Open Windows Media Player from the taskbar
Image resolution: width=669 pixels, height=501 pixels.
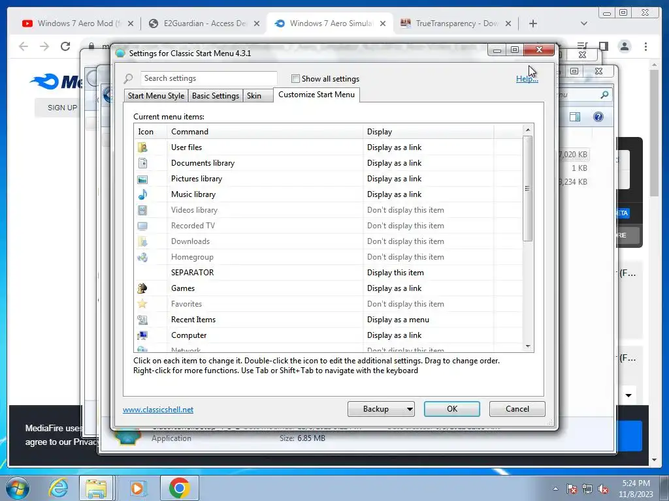(x=137, y=488)
